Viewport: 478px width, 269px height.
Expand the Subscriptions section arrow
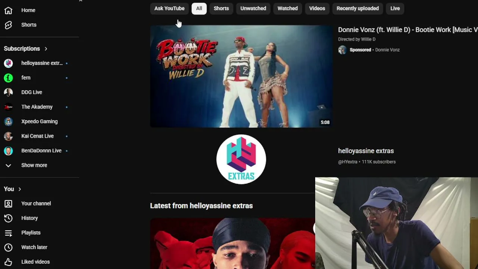point(46,49)
